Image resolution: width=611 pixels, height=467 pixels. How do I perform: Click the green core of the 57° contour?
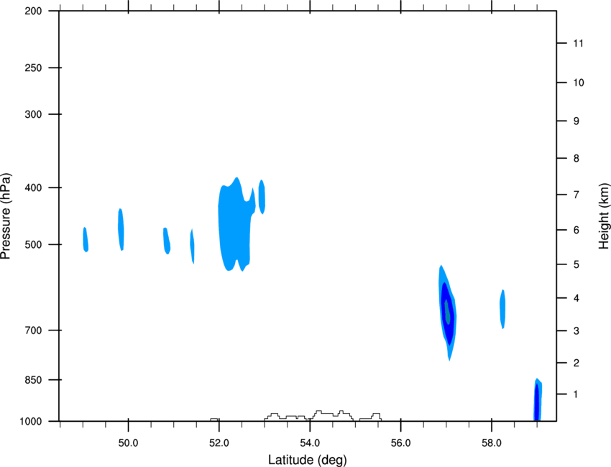click(447, 311)
